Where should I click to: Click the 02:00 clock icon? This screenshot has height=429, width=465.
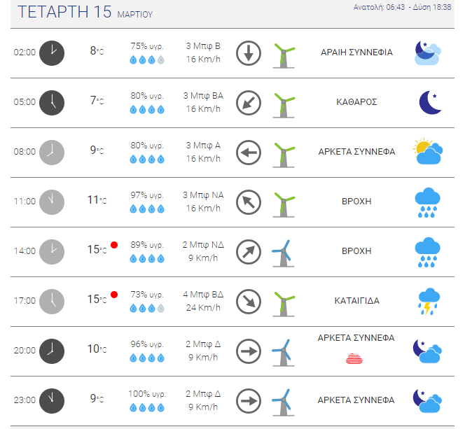(52, 53)
